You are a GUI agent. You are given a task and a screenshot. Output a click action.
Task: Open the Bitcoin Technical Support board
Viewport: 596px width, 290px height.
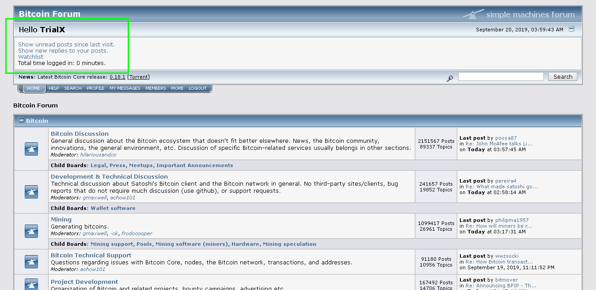coord(91,255)
